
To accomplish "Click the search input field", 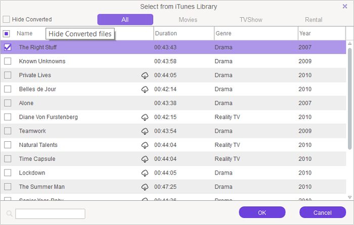I will tap(50, 214).
